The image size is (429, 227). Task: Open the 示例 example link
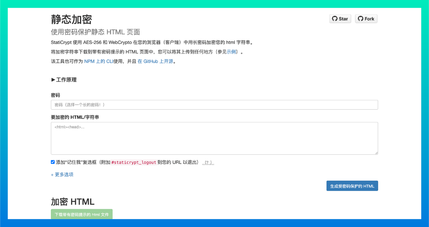[x=231, y=51]
